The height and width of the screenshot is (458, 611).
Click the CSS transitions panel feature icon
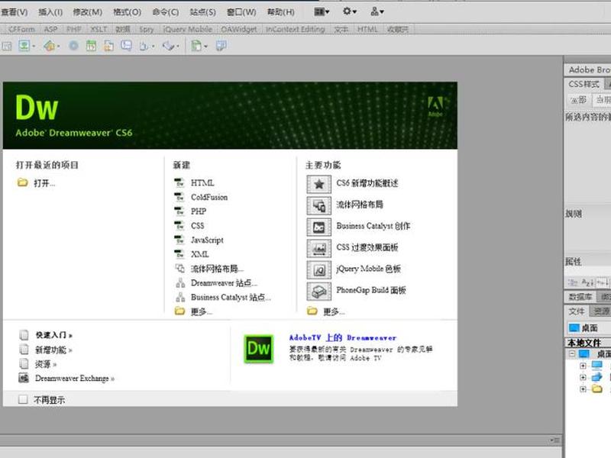[318, 248]
